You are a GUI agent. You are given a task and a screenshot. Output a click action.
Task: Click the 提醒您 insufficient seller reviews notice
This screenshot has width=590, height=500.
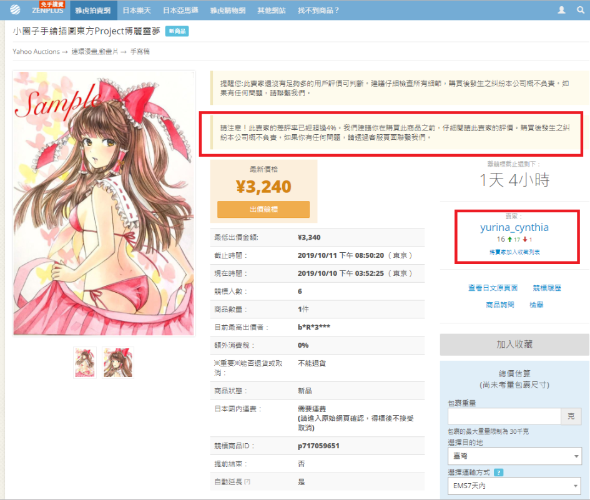[x=400, y=88]
